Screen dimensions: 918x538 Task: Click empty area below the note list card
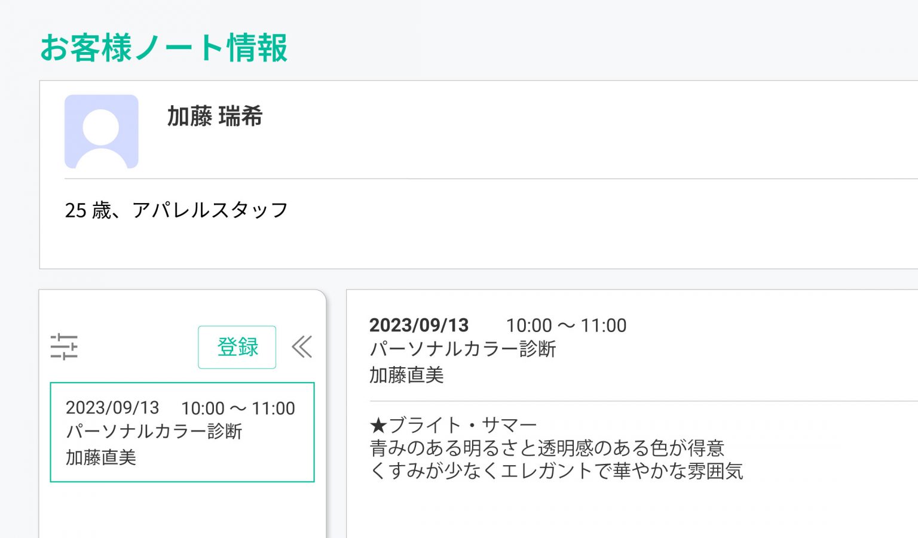[x=182, y=511]
